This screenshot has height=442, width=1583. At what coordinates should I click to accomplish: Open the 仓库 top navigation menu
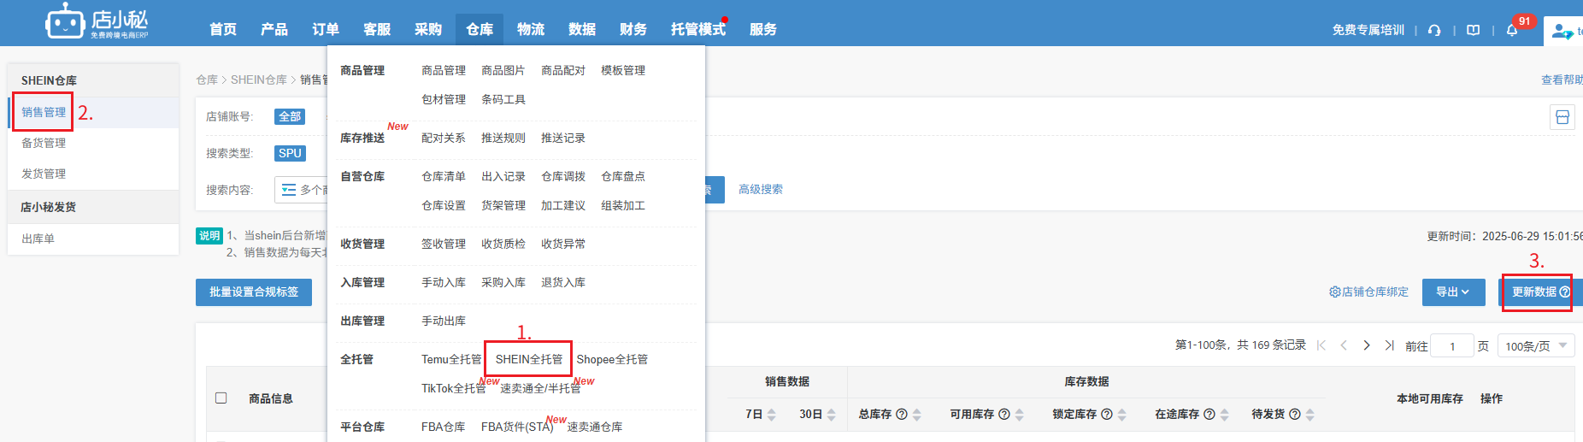pyautogui.click(x=480, y=30)
